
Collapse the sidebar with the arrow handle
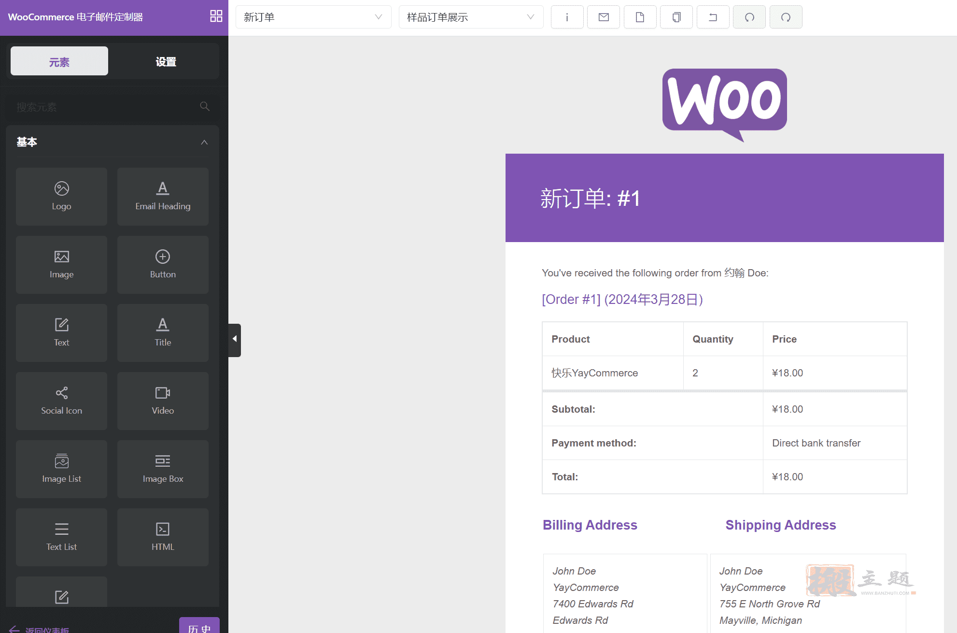[x=235, y=340]
